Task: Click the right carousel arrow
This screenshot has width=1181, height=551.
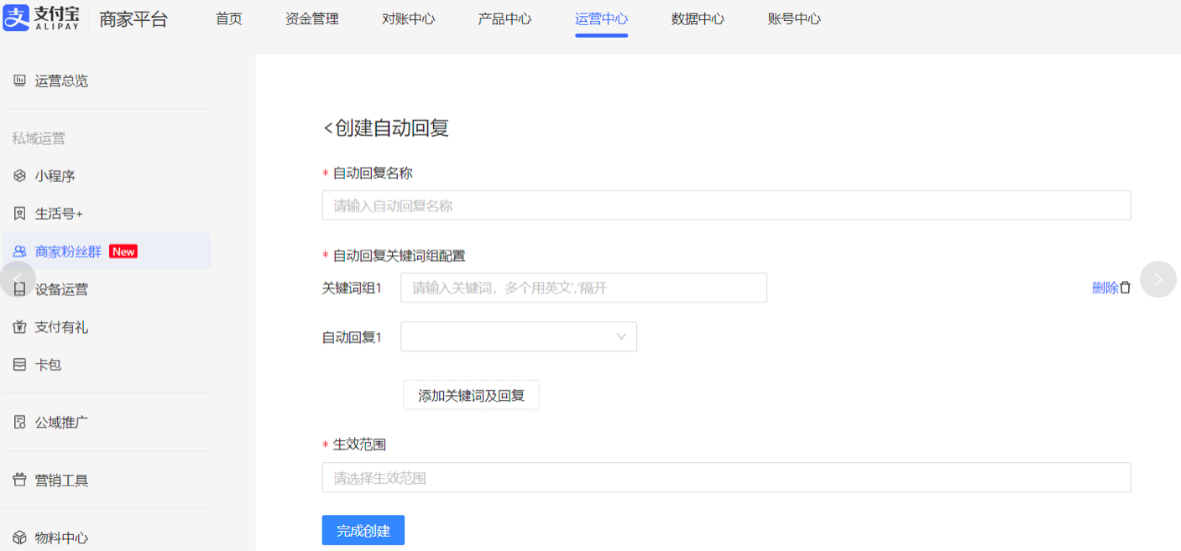Action: (1157, 279)
